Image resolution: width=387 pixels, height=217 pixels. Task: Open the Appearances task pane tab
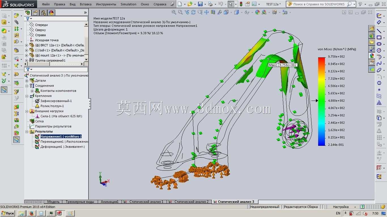[x=372, y=56]
